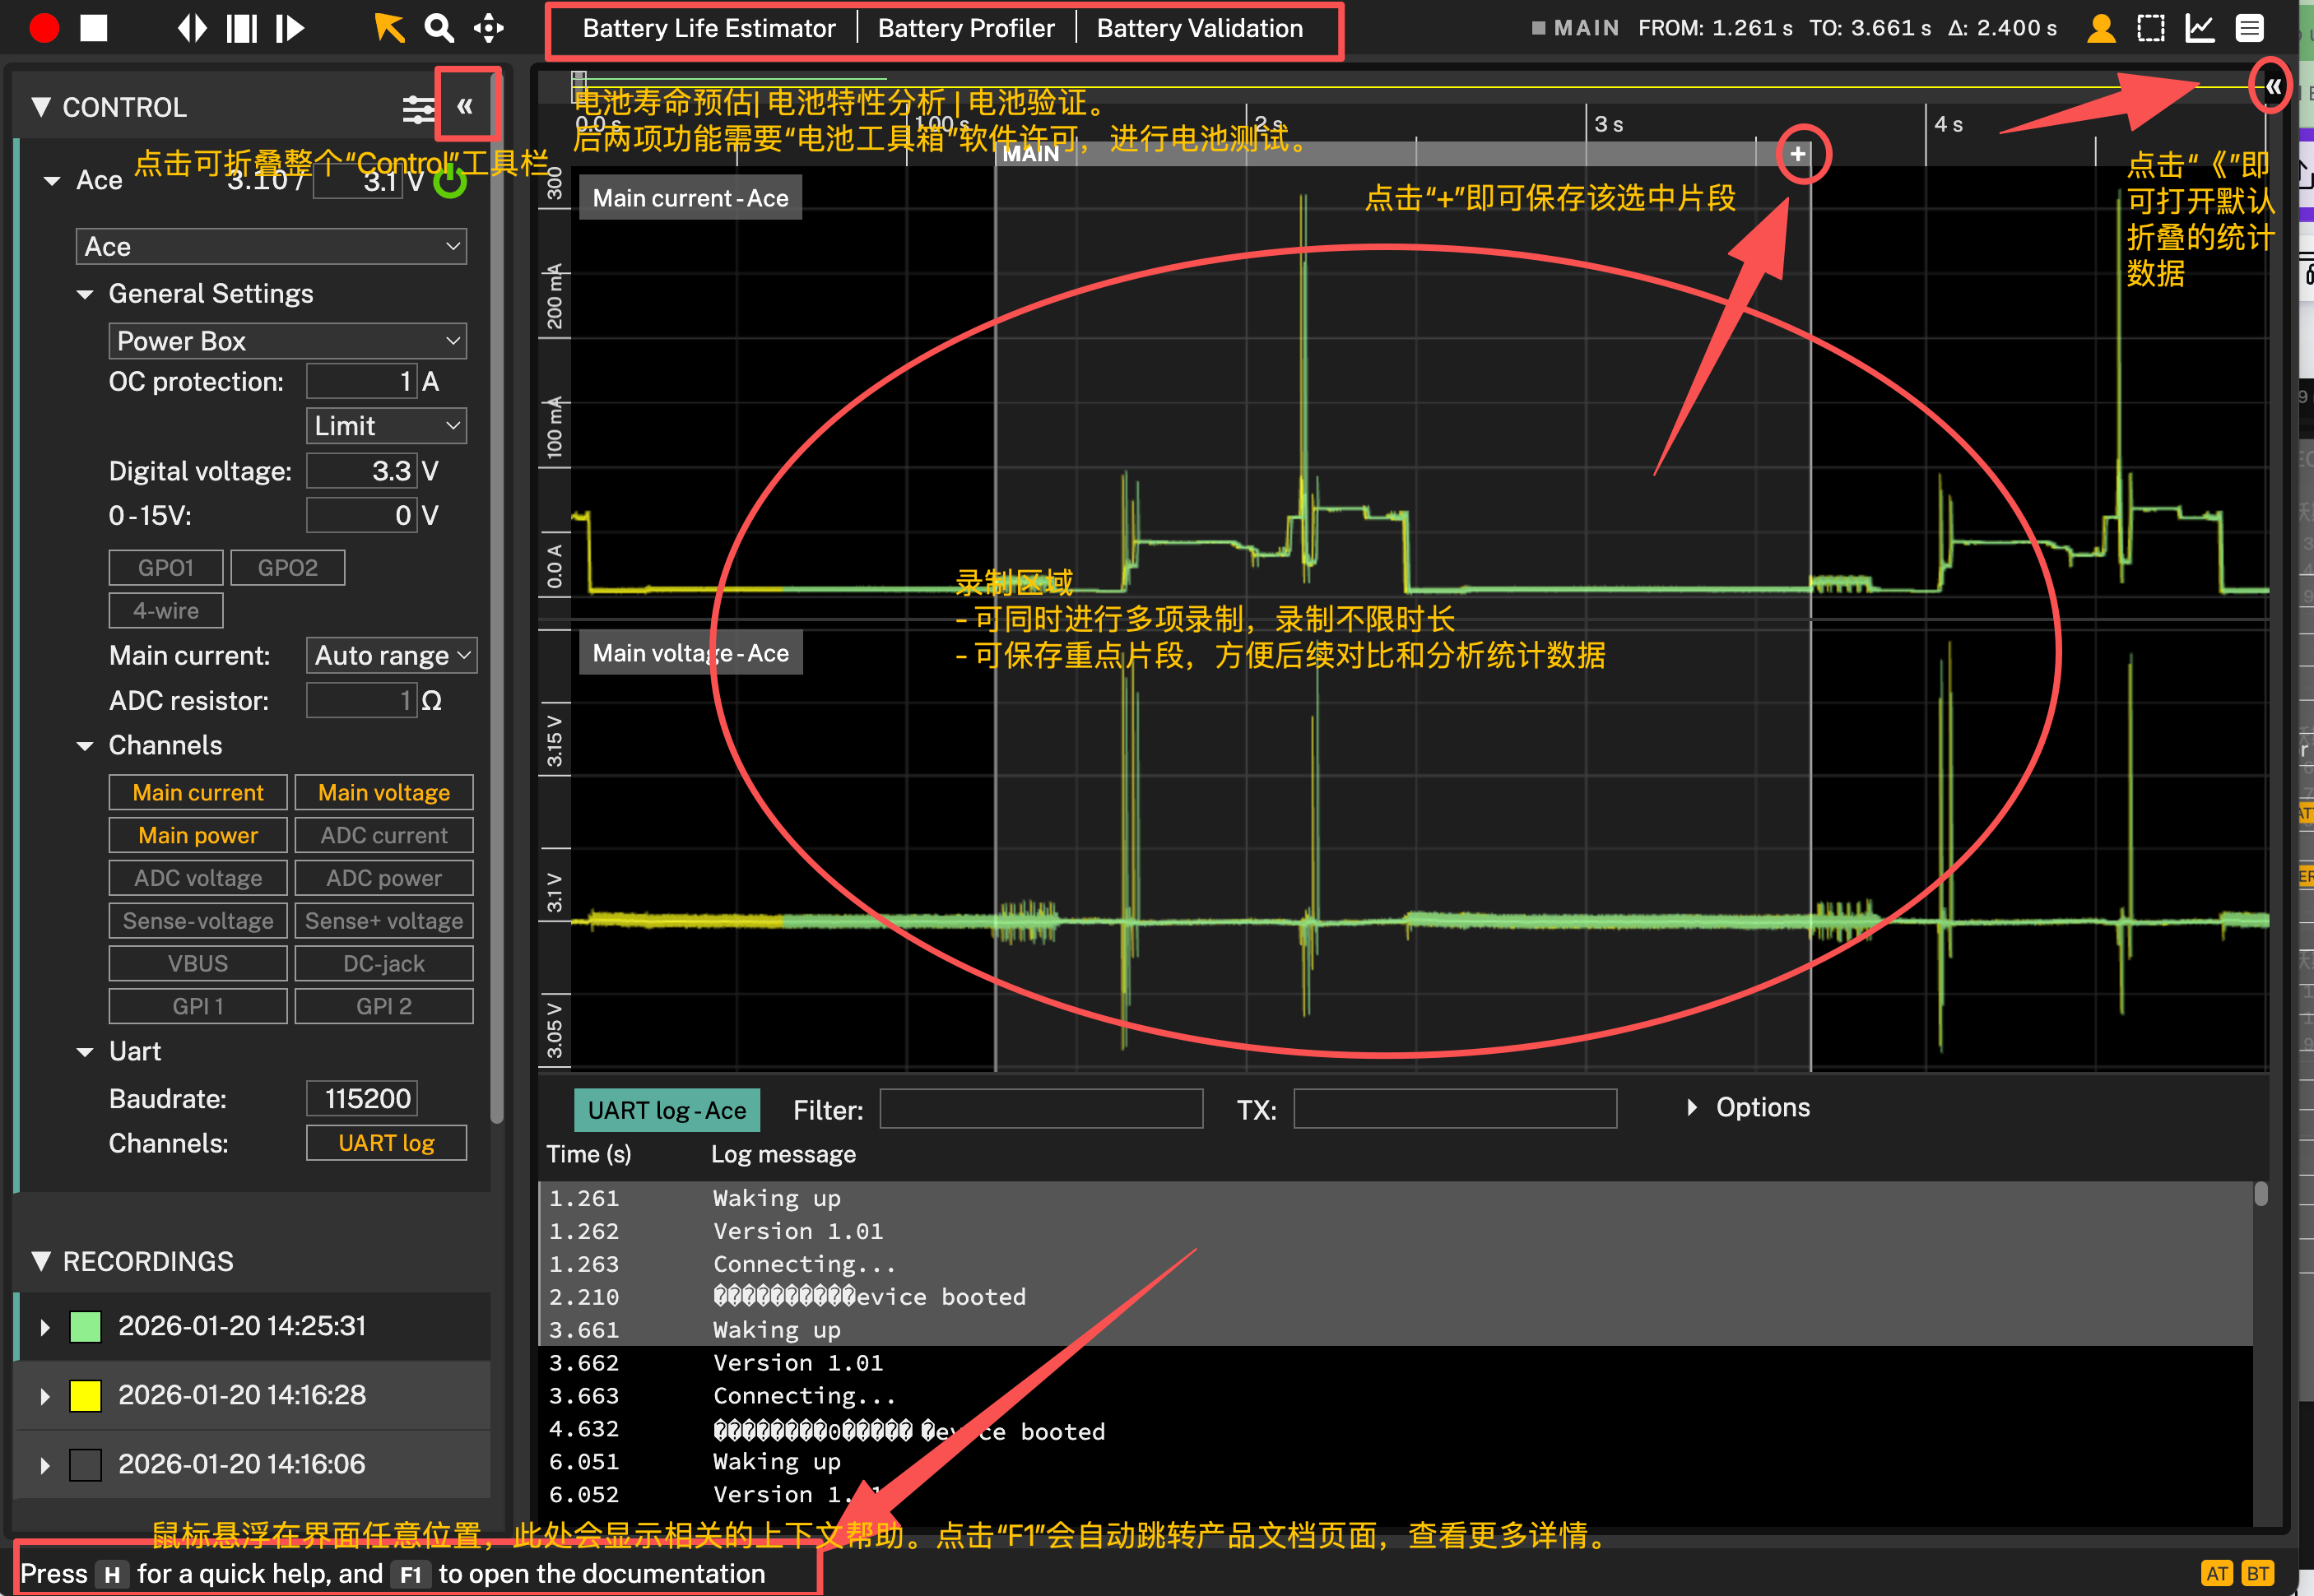Screen dimensions: 2314x1596
Task: Click the UART log Filter input field
Action: 1041,1109
